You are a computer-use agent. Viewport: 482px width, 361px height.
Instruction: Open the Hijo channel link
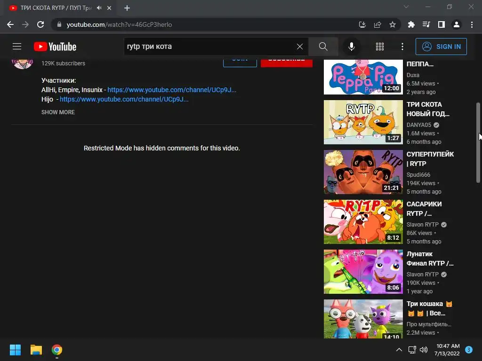pyautogui.click(x=124, y=99)
